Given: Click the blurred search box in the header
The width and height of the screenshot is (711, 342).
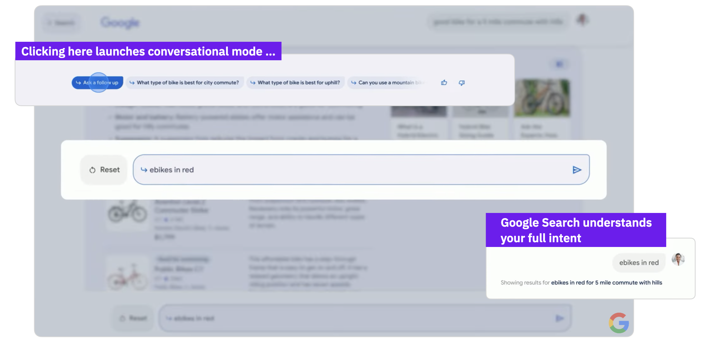Looking at the screenshot, I should pyautogui.click(x=498, y=22).
